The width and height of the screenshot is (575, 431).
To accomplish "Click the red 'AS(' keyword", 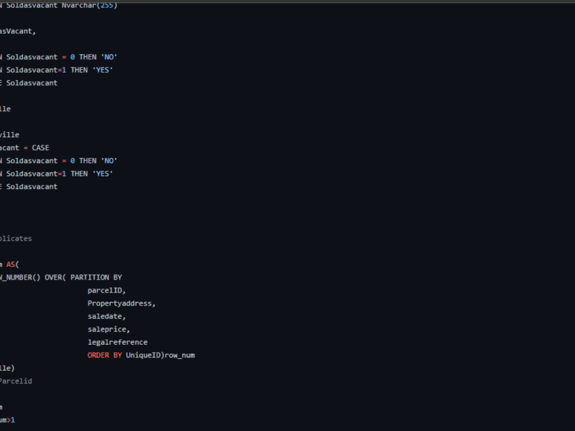I will click(x=13, y=264).
